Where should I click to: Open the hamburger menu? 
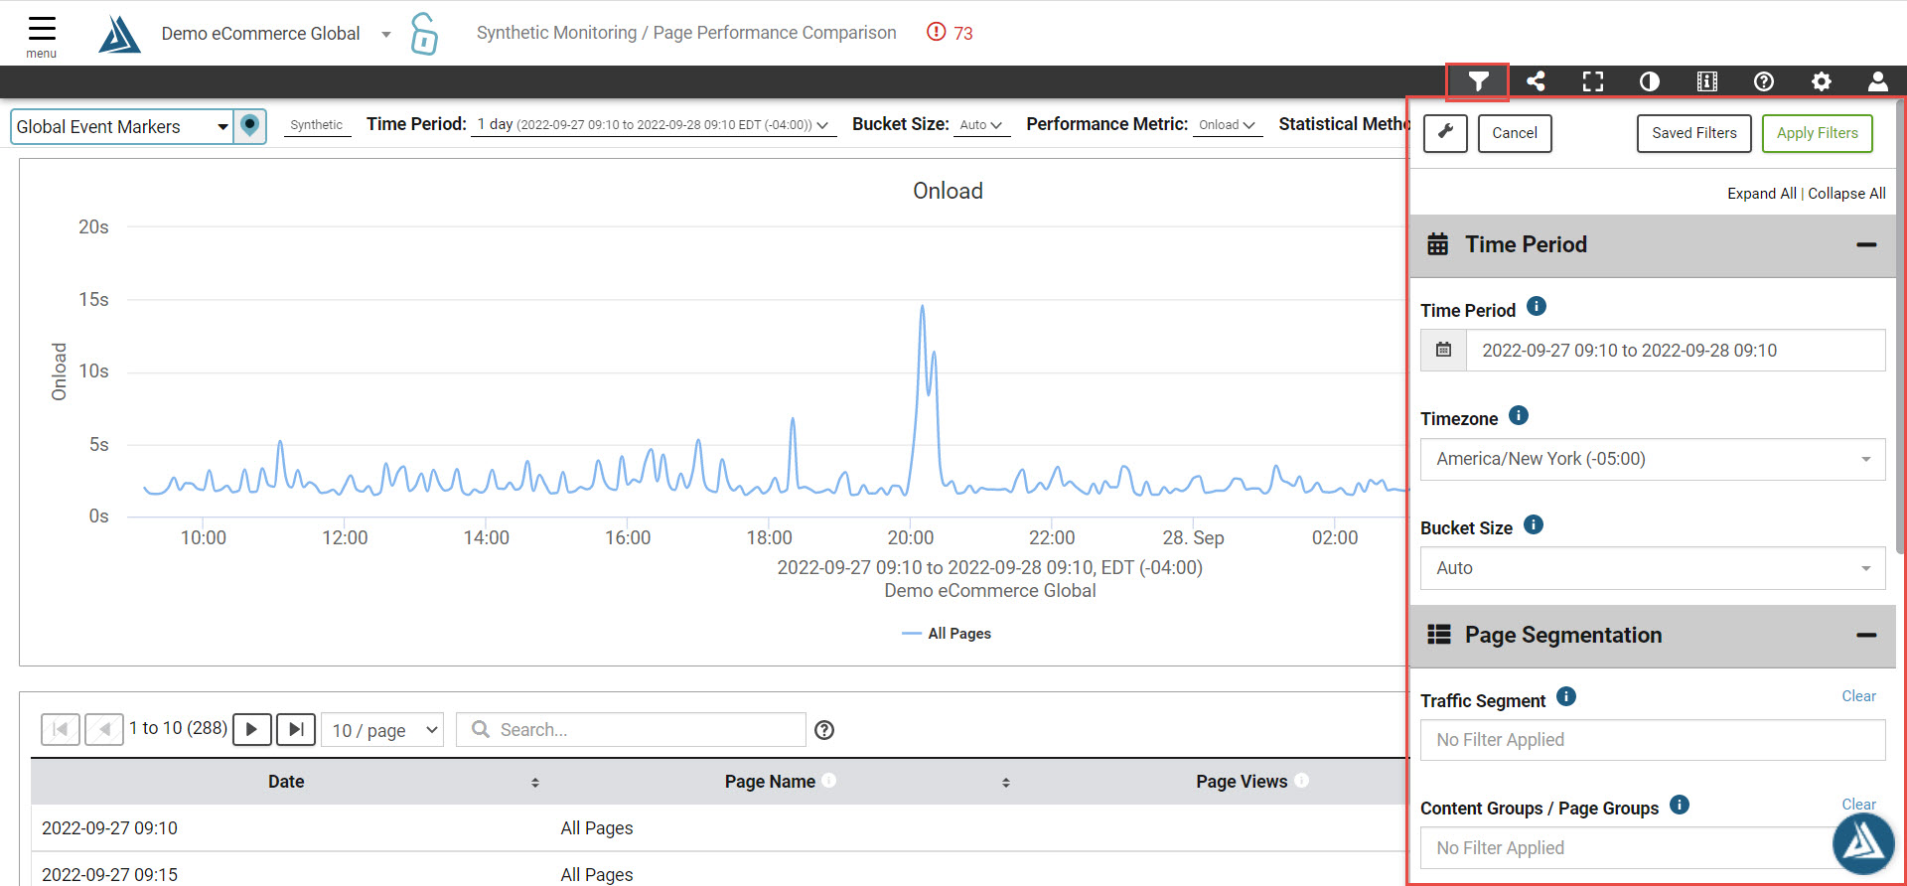42,36
